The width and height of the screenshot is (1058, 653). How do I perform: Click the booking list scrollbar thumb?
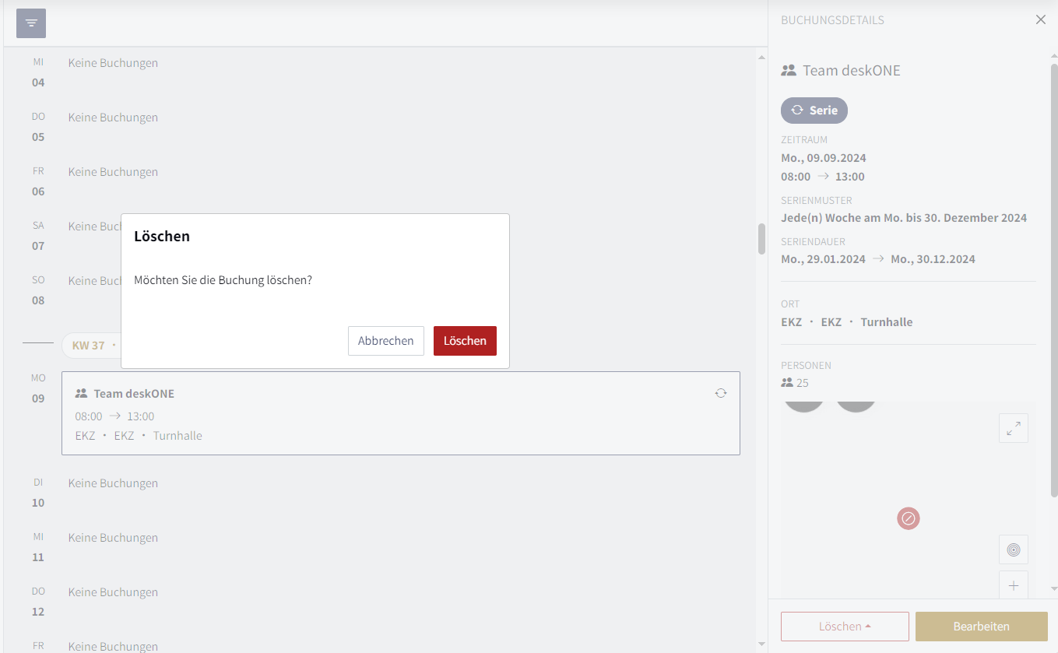click(761, 239)
